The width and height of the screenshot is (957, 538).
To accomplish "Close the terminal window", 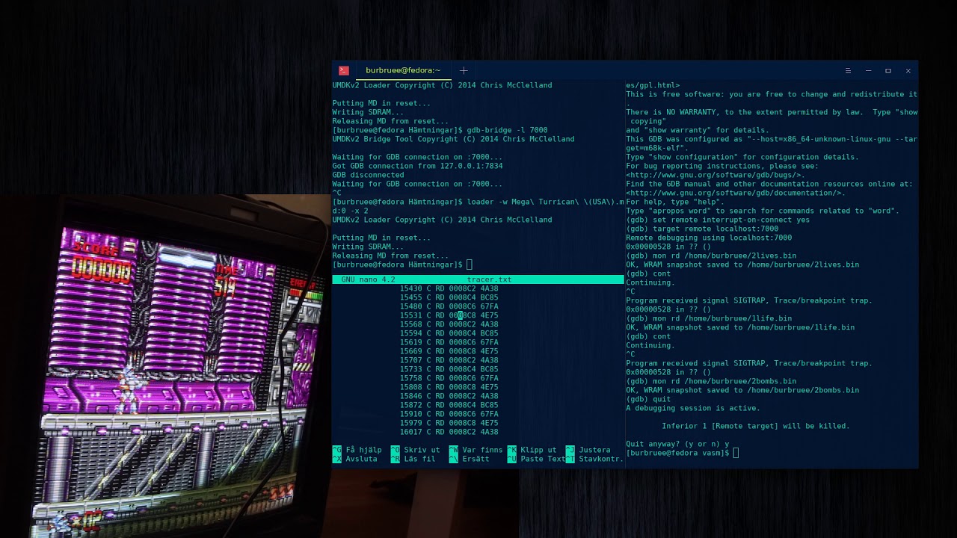I will 908,70.
